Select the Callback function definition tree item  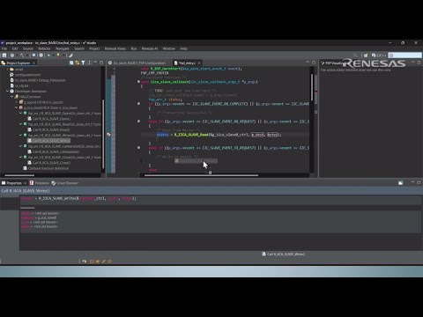(x=46, y=168)
